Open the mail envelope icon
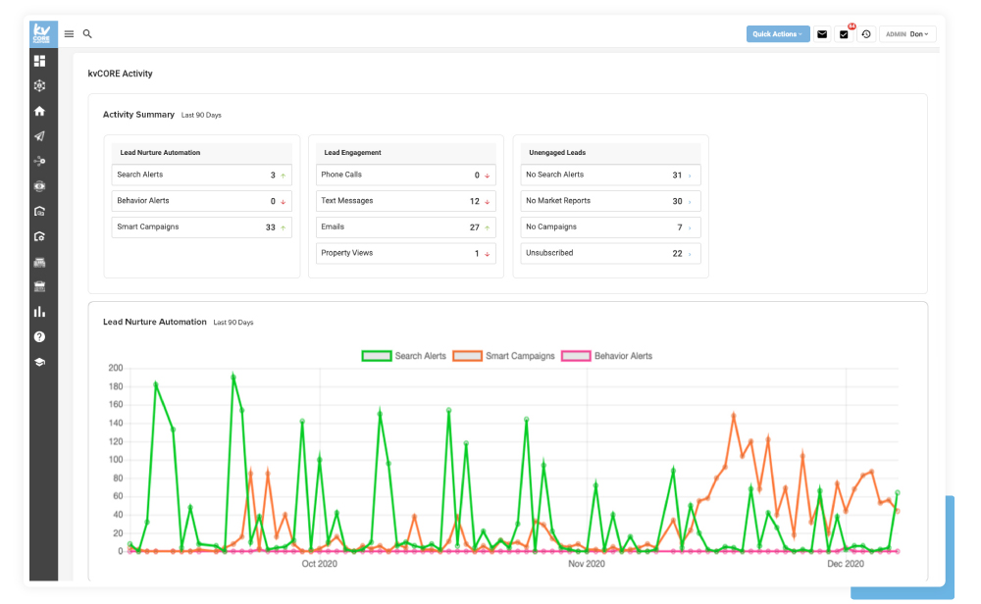 (x=822, y=34)
